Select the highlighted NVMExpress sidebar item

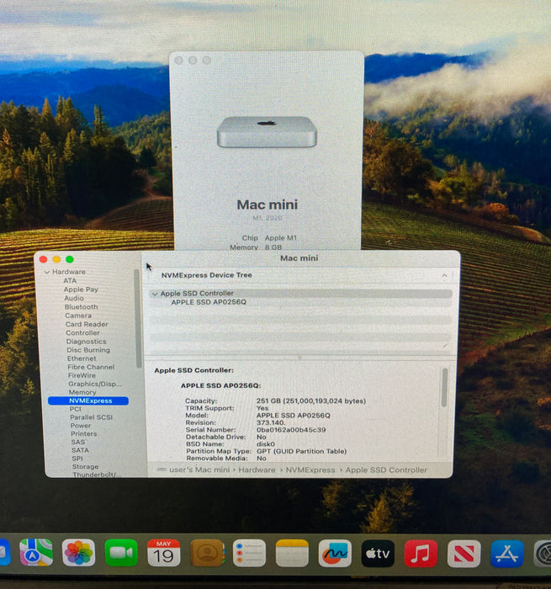point(88,401)
